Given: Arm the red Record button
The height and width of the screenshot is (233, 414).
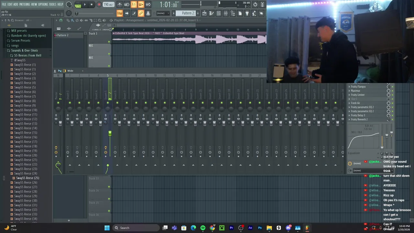Looking at the screenshot, I should [x=99, y=5].
